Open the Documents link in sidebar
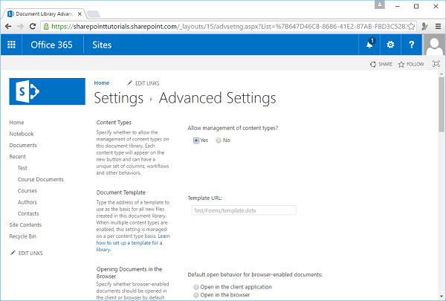446x301 pixels. [x=23, y=146]
